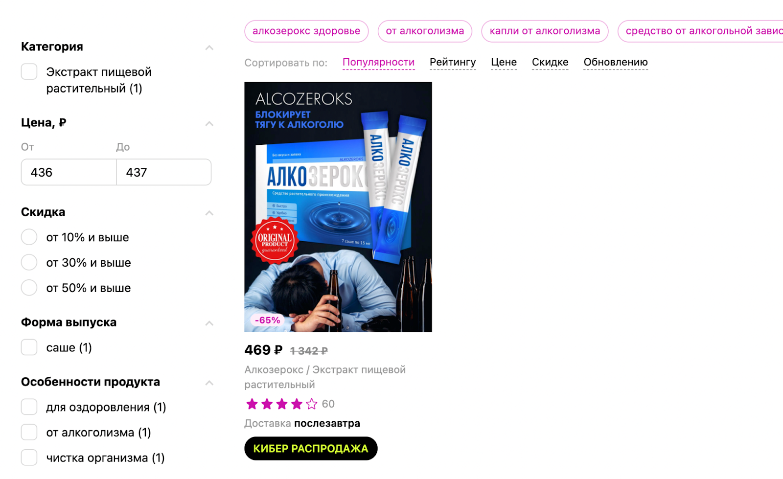This screenshot has height=479, width=783.
Task: Open the капли от алкоголизма tag
Action: click(545, 31)
